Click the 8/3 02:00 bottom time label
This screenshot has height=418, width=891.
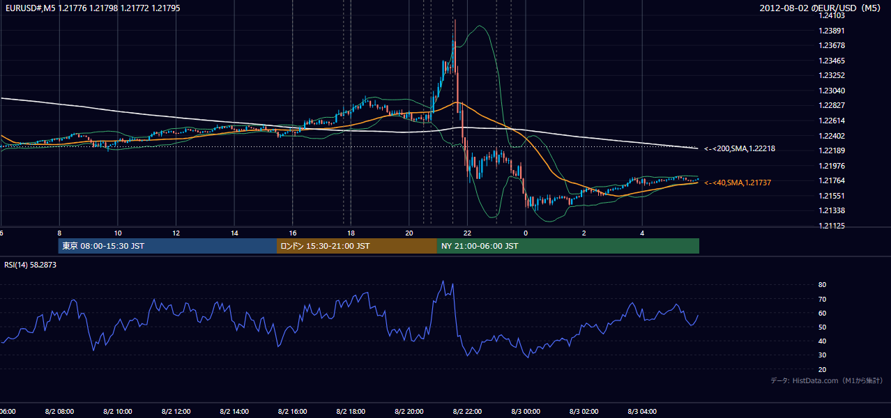584,412
